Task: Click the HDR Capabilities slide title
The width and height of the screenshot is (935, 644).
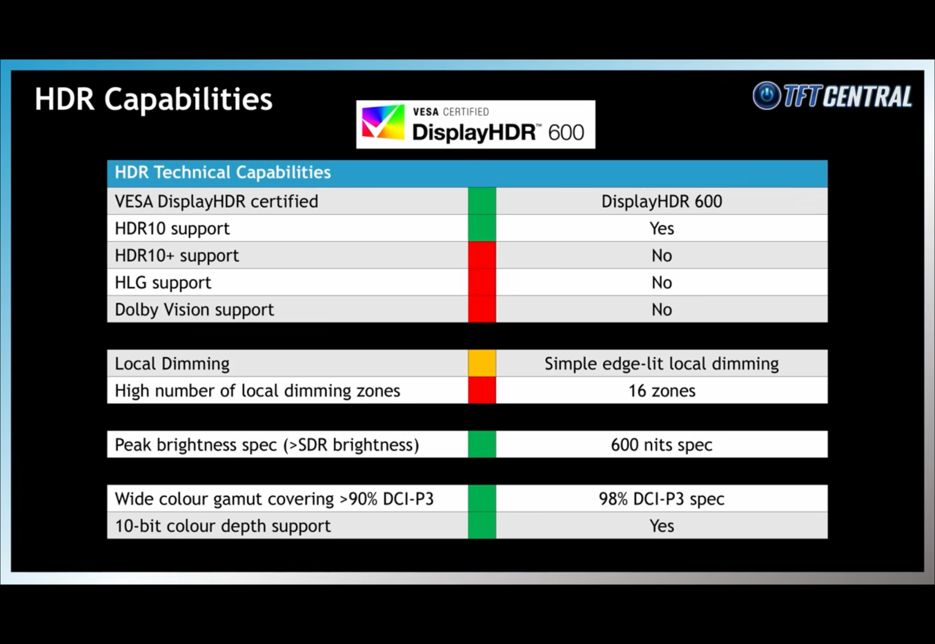Action: 153,99
